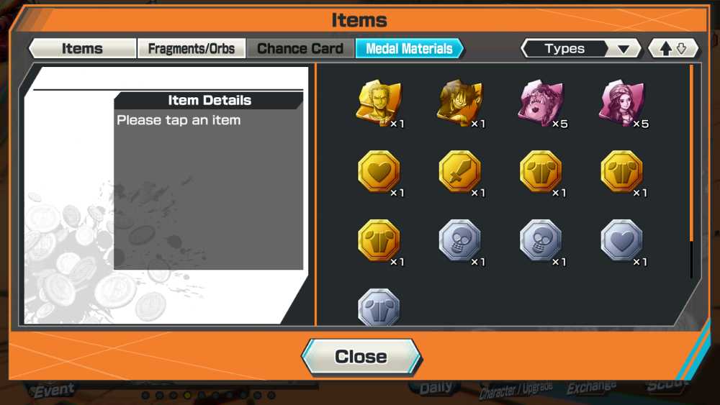Choose the gold armor medal in third row
The width and height of the screenshot is (720, 405).
(379, 240)
